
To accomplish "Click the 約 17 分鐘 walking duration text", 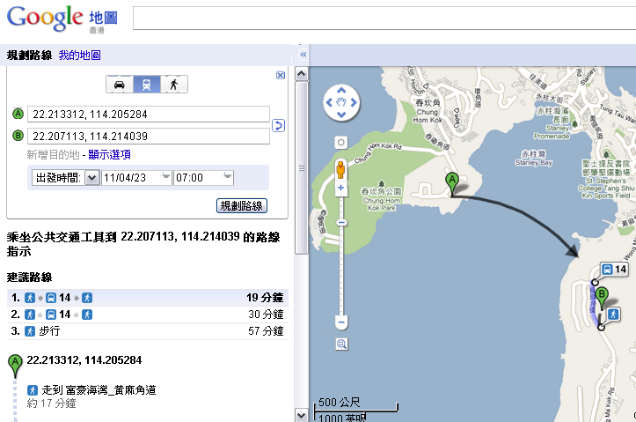I will pyautogui.click(x=51, y=403).
